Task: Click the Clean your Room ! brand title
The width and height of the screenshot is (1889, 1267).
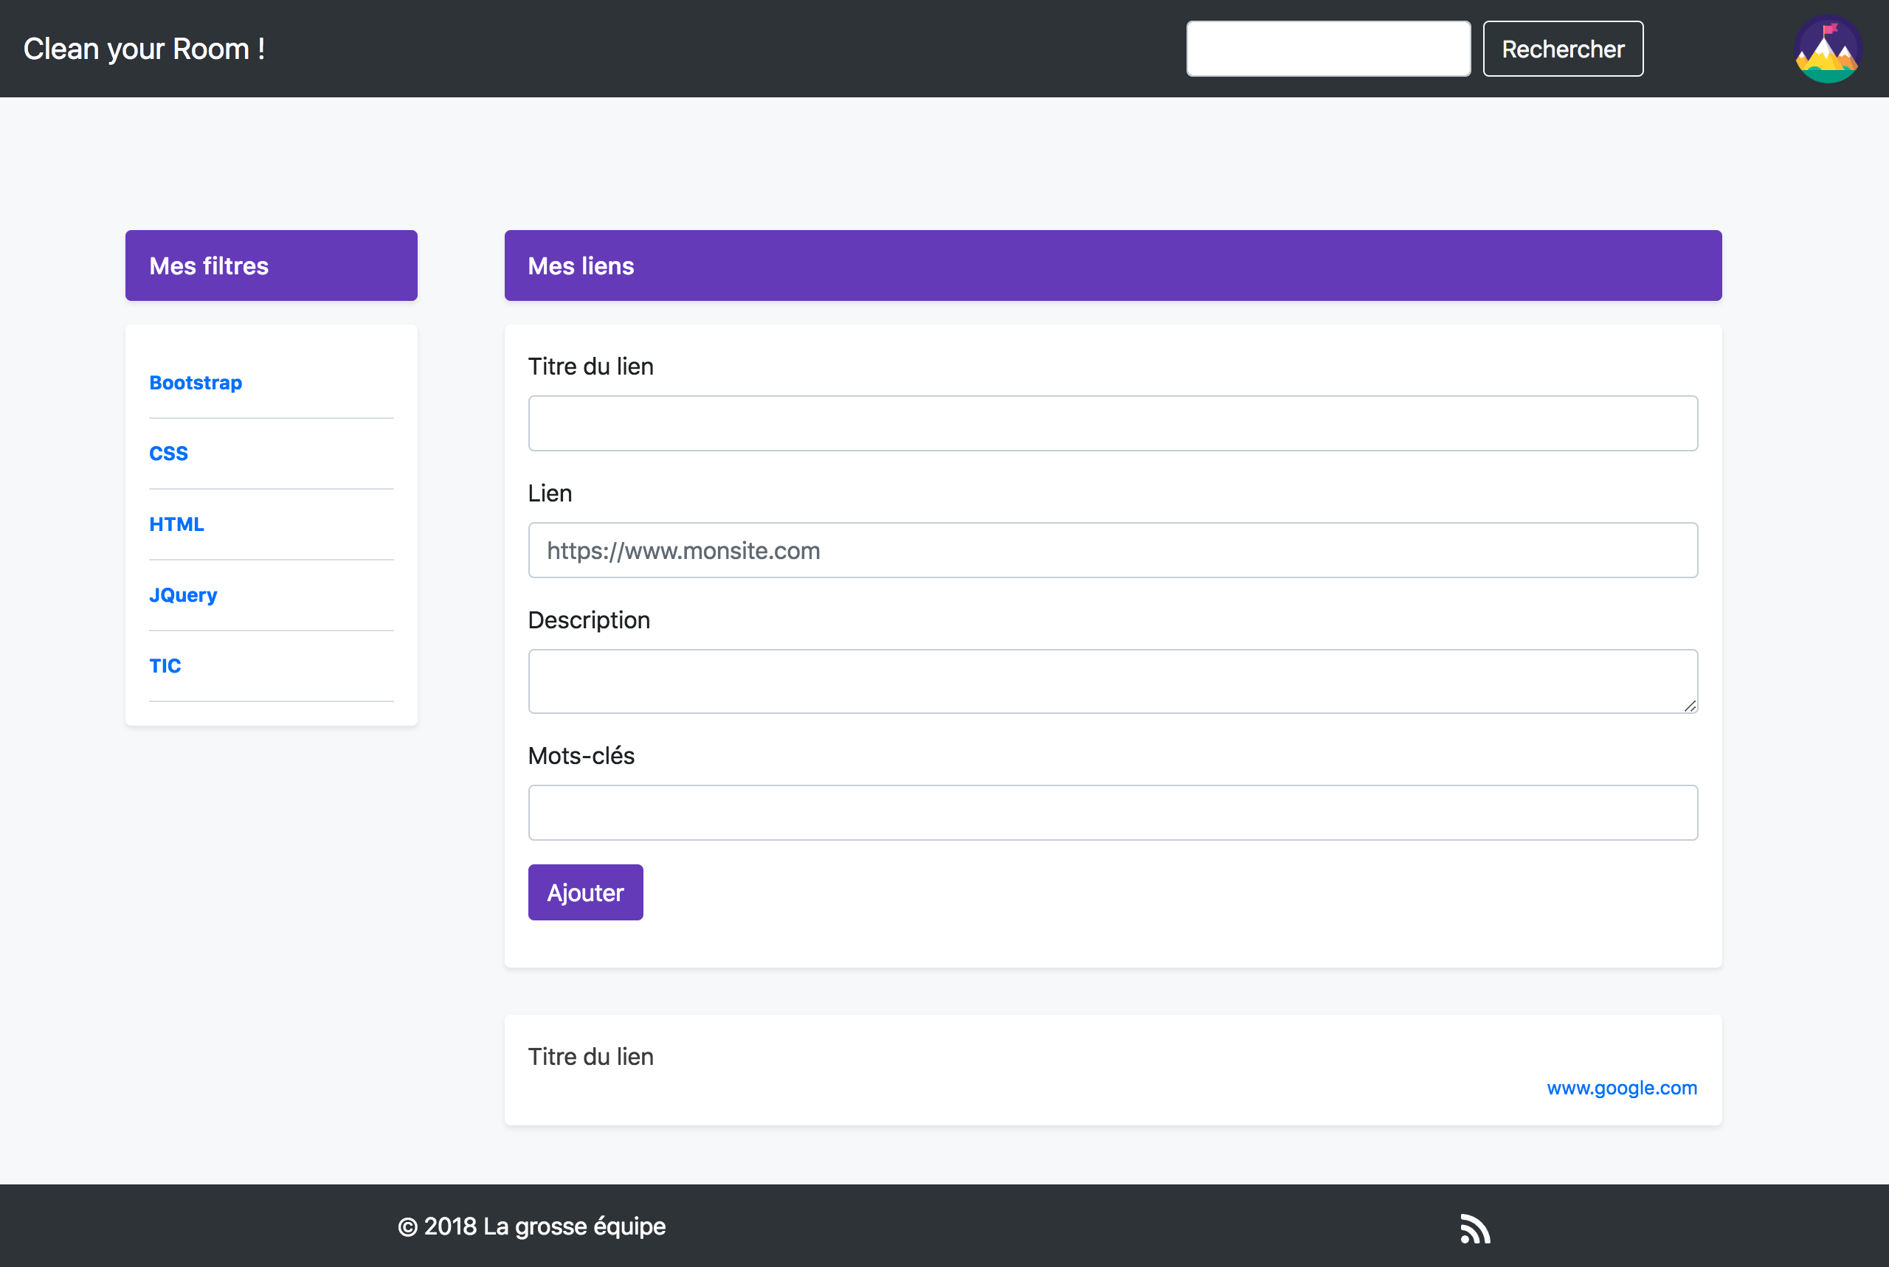Action: click(x=144, y=49)
